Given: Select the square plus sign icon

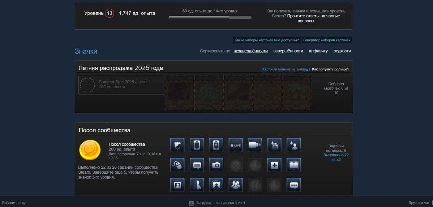Looking at the screenshot, I should pos(274,165).
